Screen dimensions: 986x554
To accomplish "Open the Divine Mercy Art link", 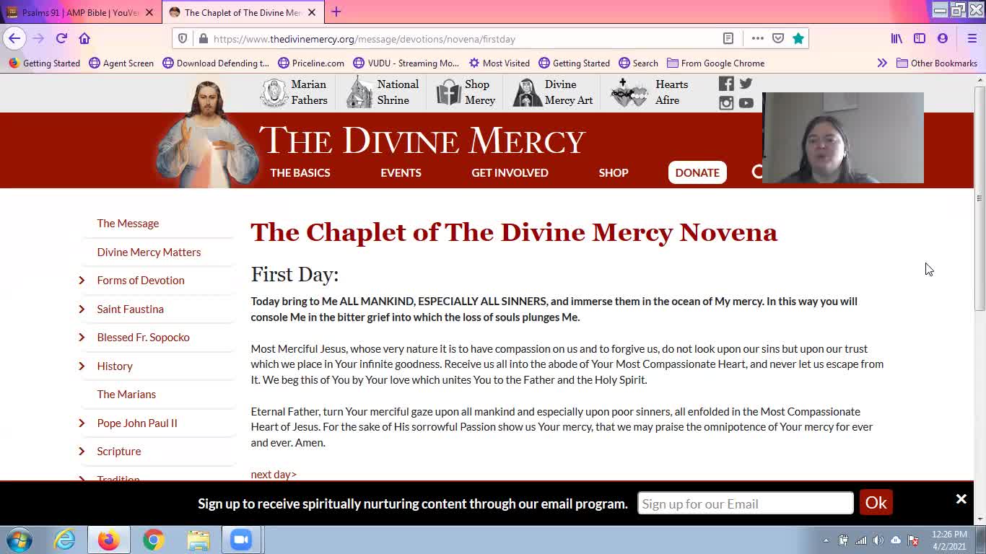I will point(553,92).
